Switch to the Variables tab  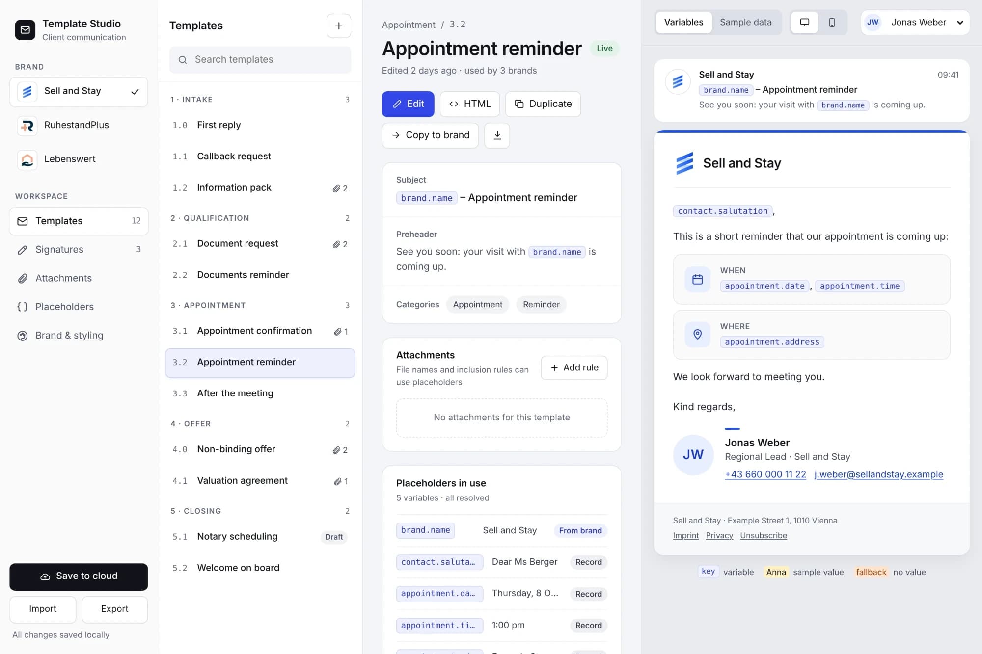(x=683, y=23)
